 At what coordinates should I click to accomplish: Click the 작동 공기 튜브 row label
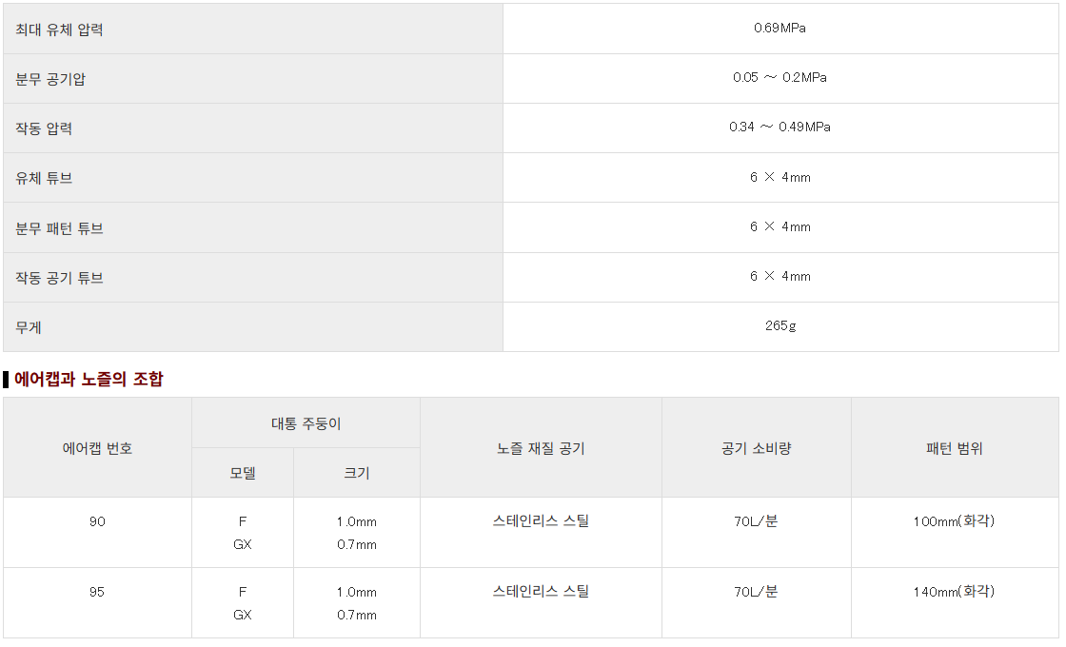point(59,278)
